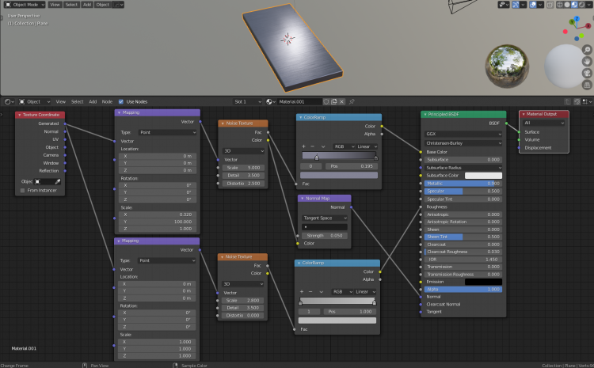
Task: Collapse the Principled BSDF node
Action: (x=425, y=114)
